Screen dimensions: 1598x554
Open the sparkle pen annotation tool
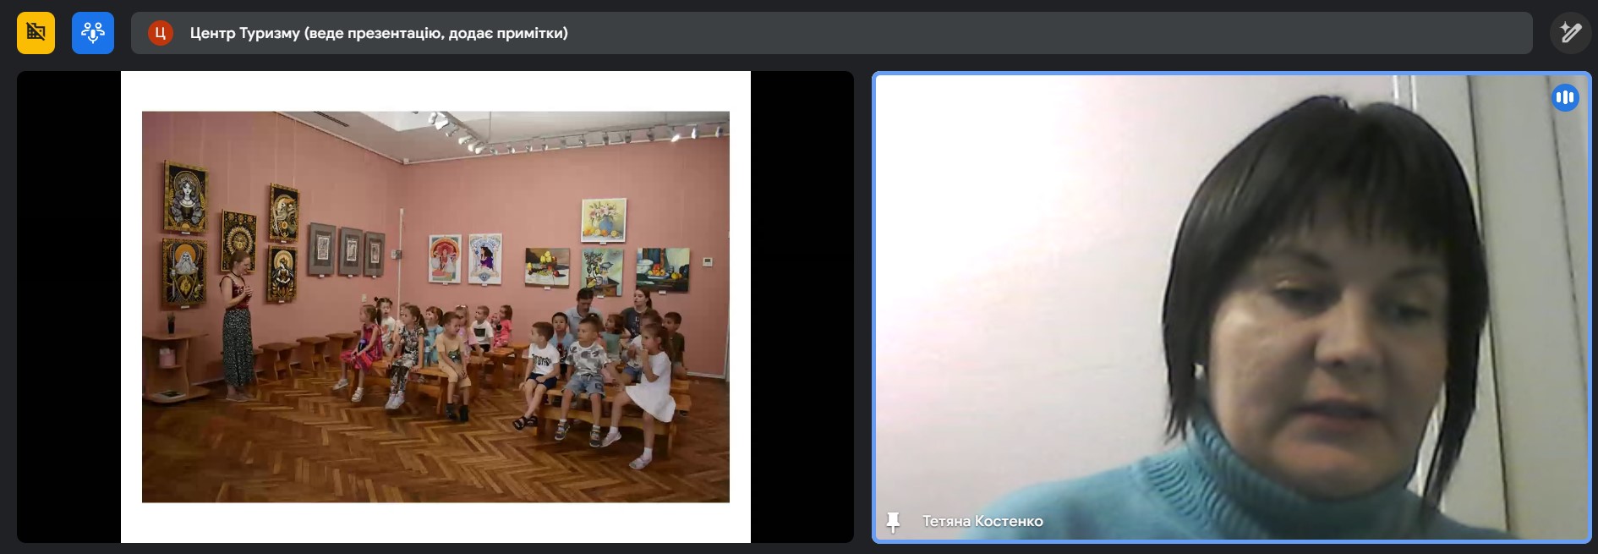click(1571, 33)
